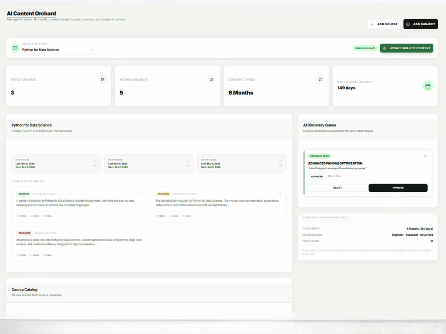The height and width of the screenshot is (334, 446).
Task: Open the Standard bundle via its arrow
Action: (280, 194)
